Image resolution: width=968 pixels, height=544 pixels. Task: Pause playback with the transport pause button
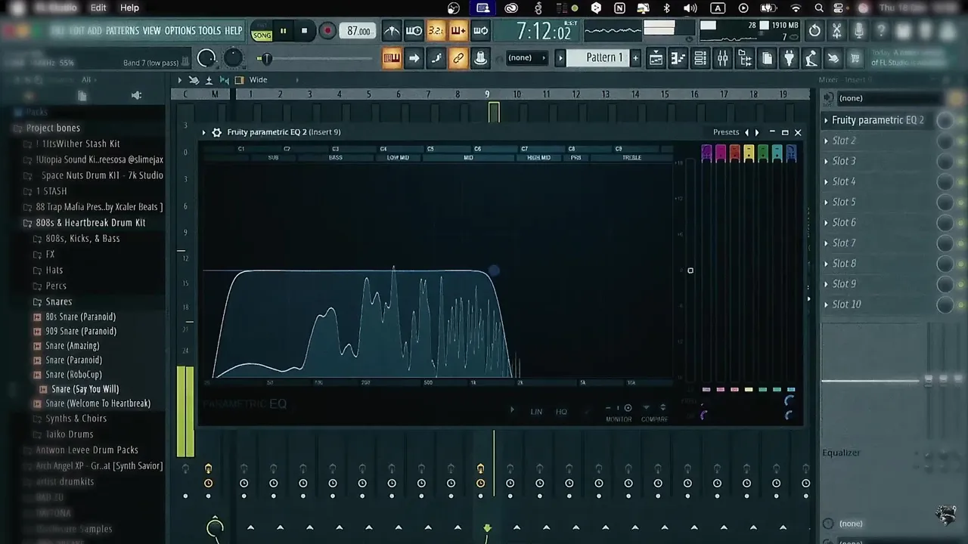tap(283, 31)
